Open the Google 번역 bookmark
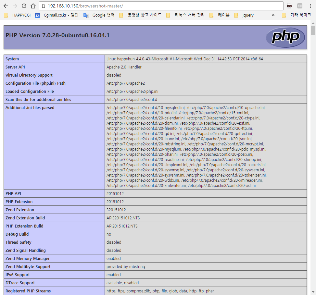 tap(99, 15)
